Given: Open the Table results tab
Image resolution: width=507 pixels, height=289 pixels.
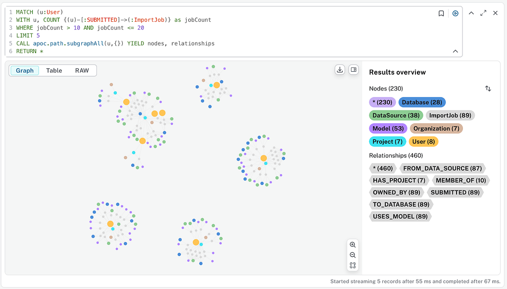Looking at the screenshot, I should coord(54,71).
